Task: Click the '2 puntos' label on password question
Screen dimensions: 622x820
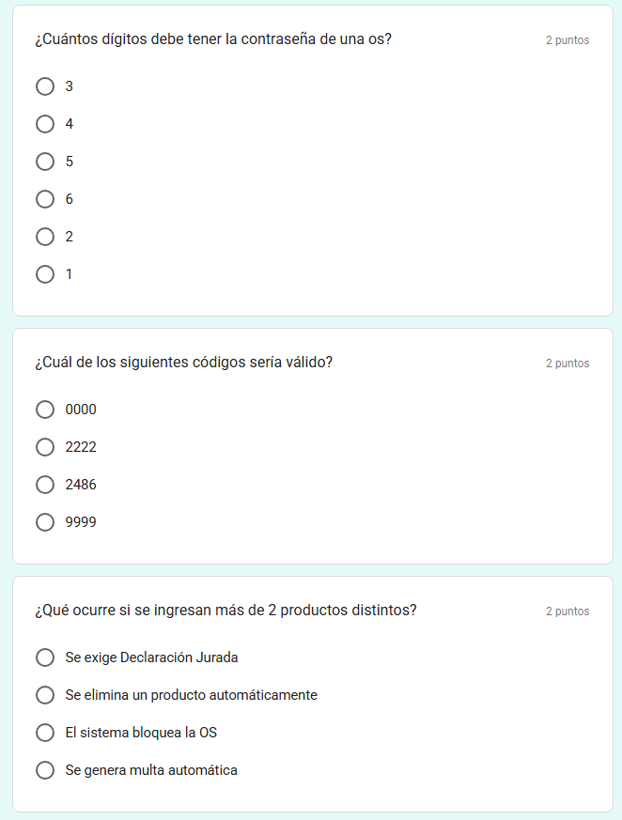Action: point(568,40)
